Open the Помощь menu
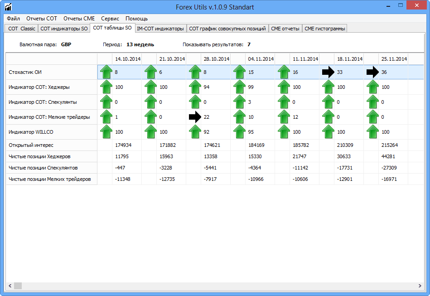This screenshot has height=296, width=430. point(136,19)
